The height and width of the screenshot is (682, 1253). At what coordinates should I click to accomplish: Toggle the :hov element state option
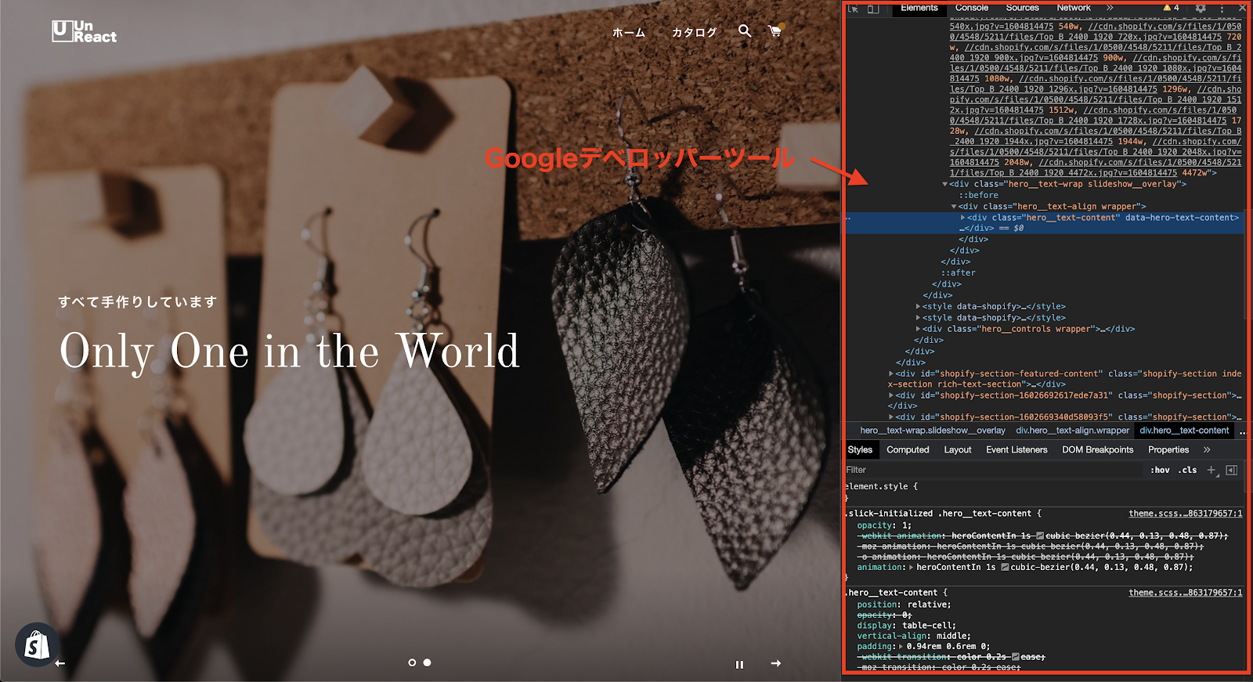[1160, 470]
